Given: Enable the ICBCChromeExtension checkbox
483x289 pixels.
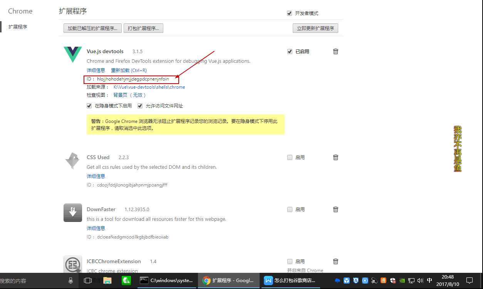Looking at the screenshot, I should coord(290,261).
